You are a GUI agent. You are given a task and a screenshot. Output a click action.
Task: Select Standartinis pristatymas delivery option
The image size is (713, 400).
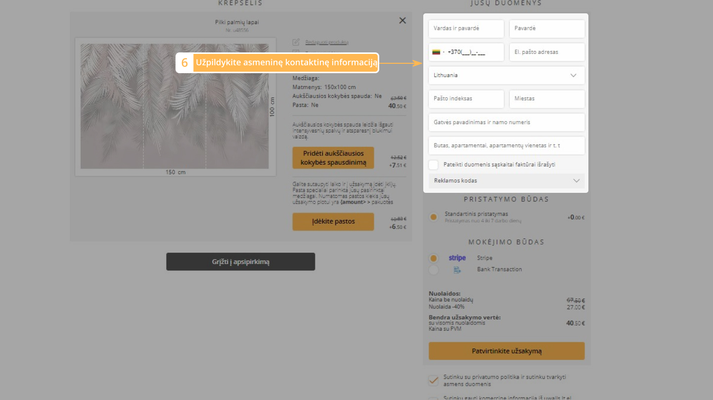click(434, 217)
